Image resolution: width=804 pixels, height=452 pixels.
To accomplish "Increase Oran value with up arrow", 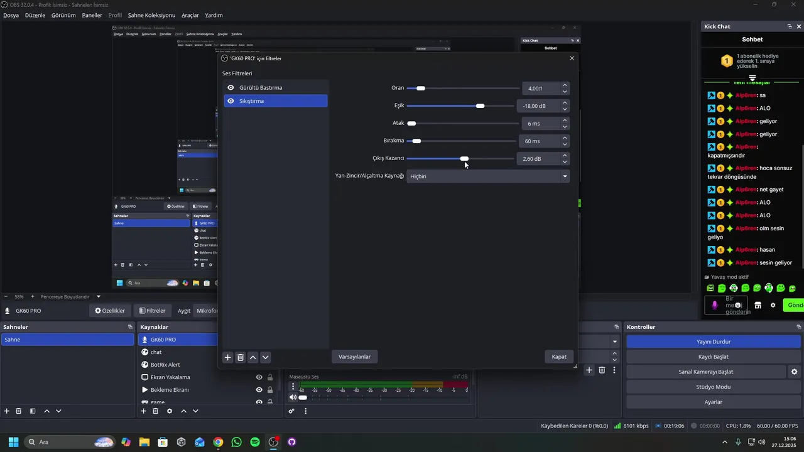I will [x=565, y=85].
